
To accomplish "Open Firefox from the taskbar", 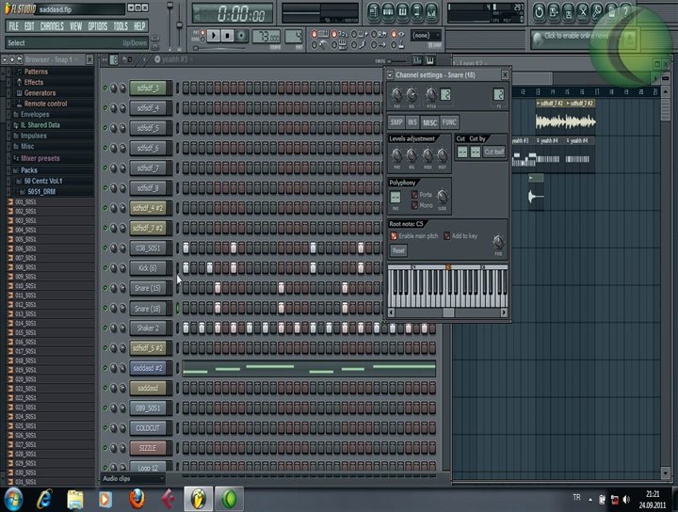I will pos(137,500).
